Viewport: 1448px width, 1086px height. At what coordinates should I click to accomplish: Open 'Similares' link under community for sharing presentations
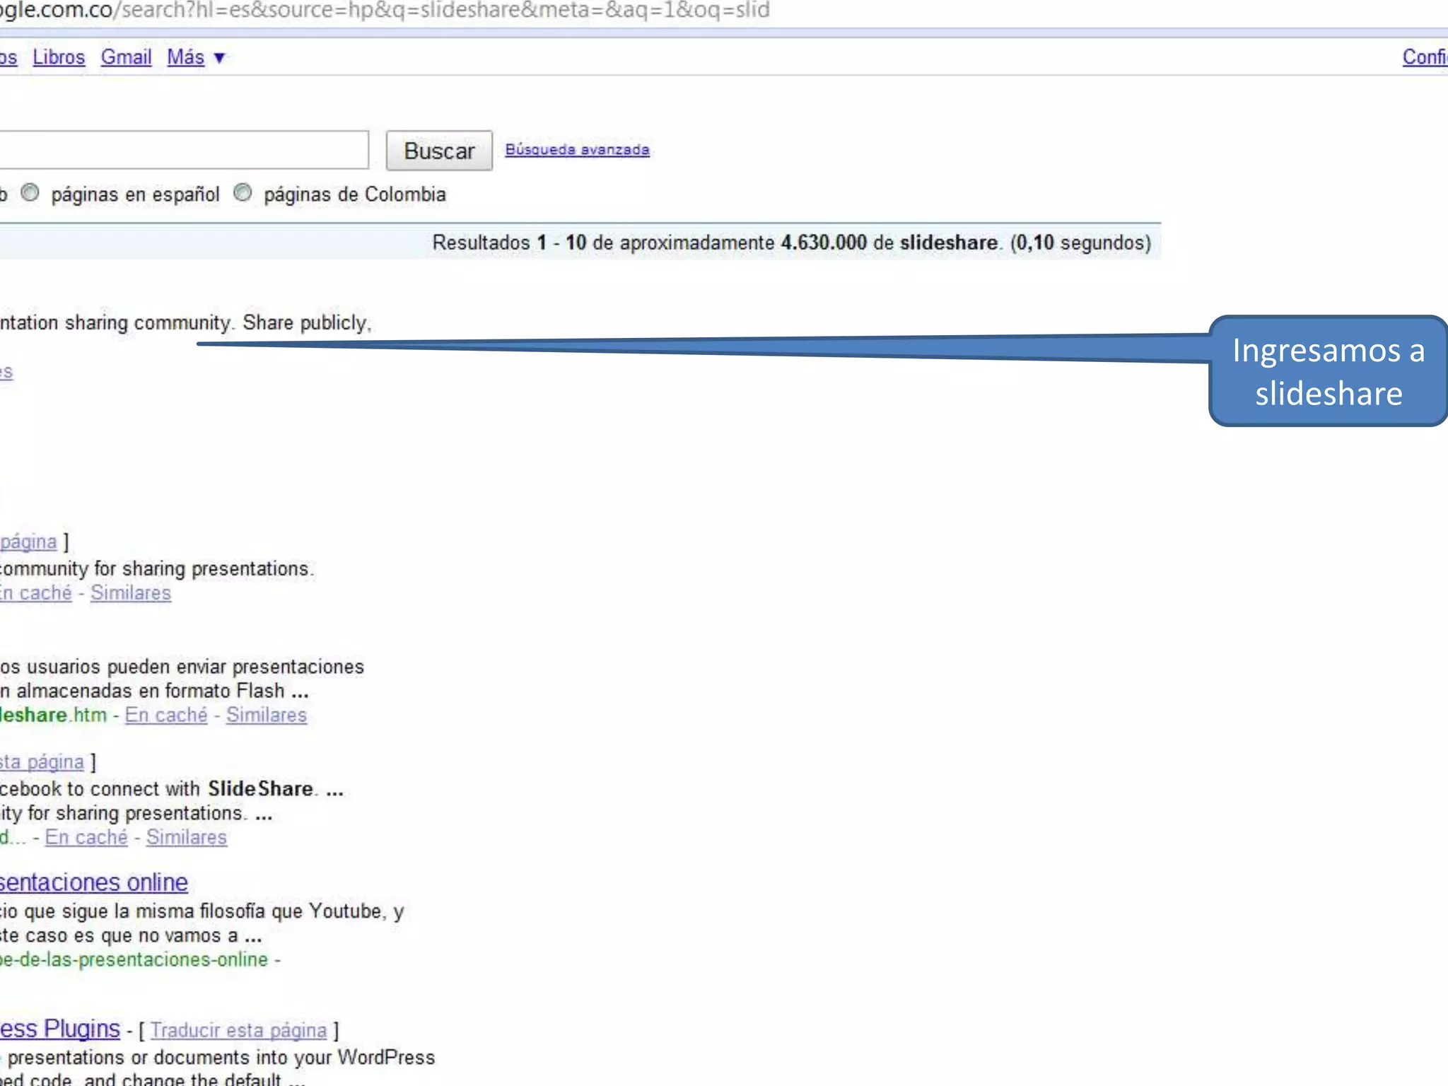pyautogui.click(x=131, y=592)
